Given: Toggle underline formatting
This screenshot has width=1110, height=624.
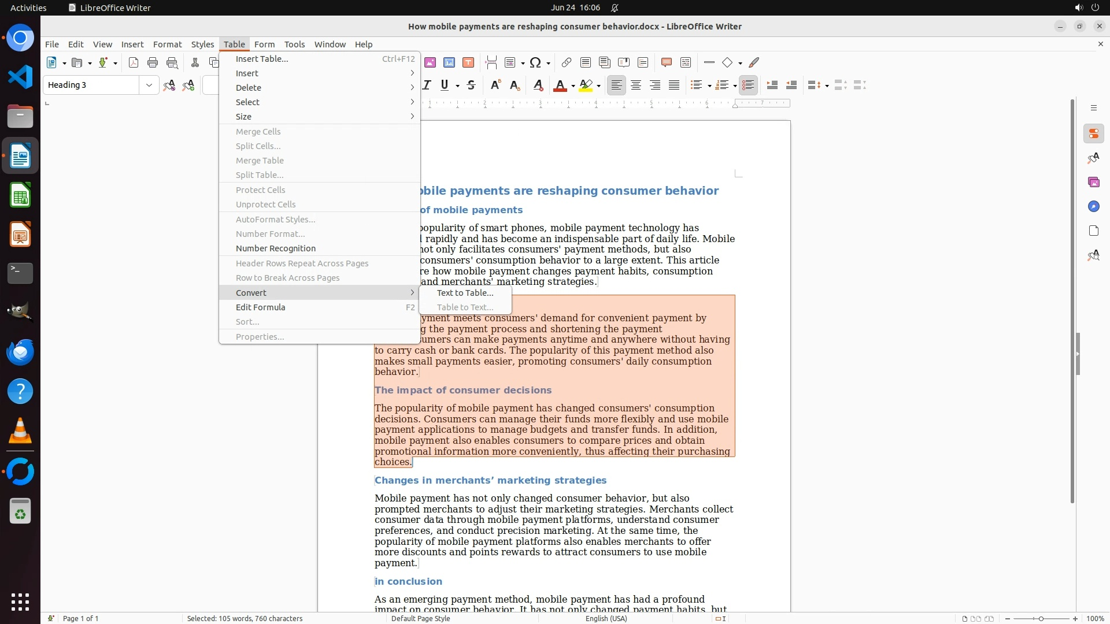Looking at the screenshot, I should pos(445,86).
